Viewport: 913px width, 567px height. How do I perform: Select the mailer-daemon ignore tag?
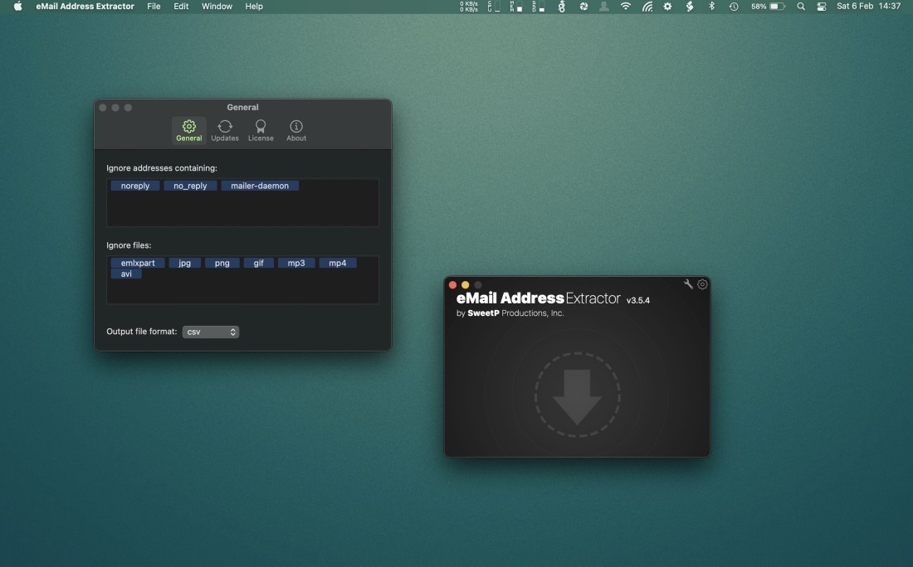pos(260,185)
